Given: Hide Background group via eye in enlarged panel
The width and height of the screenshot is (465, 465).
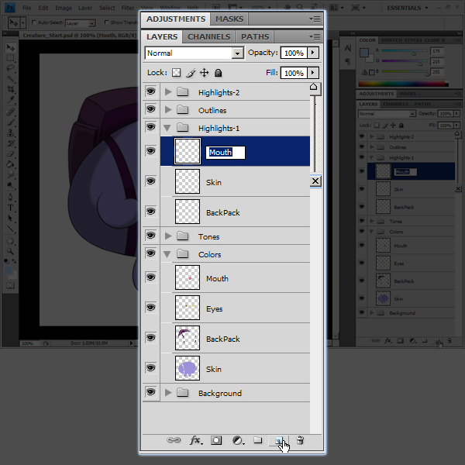Looking at the screenshot, I should tap(150, 392).
